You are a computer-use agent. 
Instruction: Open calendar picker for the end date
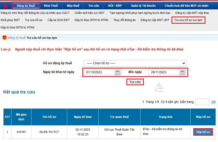[182, 72]
